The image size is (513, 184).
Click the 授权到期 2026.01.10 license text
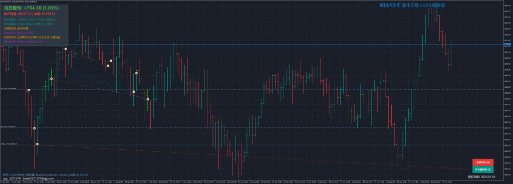point(481,176)
